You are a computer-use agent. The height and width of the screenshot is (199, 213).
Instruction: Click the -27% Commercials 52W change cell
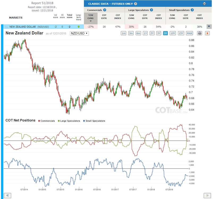pyautogui.click(x=91, y=27)
